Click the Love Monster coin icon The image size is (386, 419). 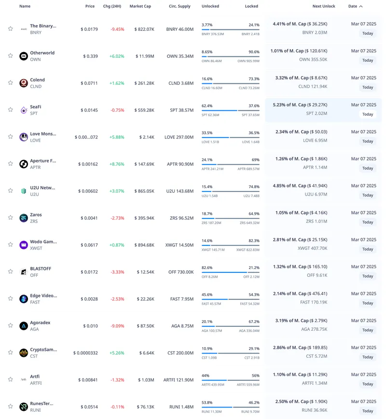coord(23,137)
